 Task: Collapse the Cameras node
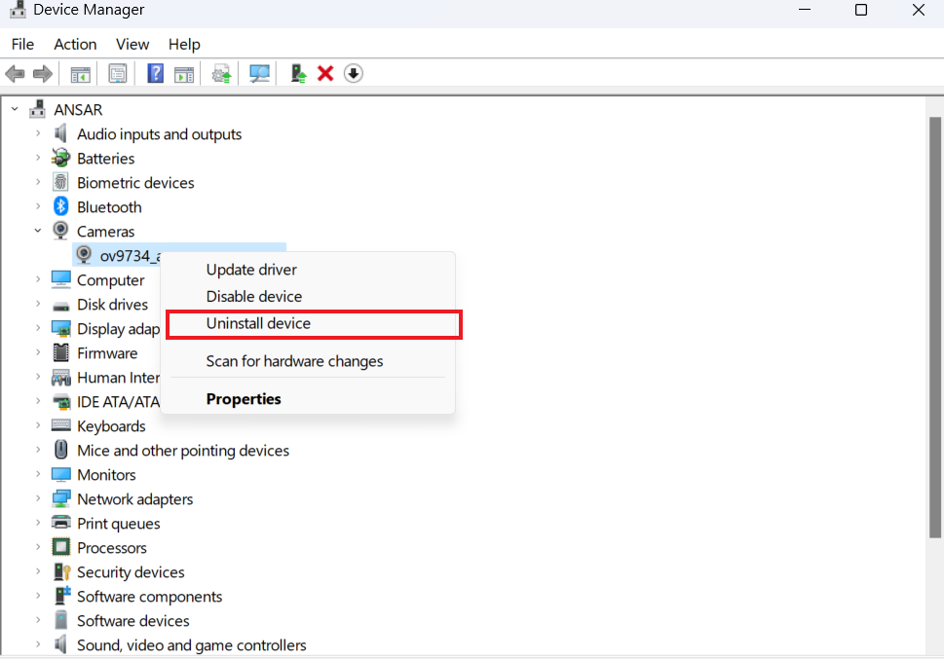pos(38,231)
